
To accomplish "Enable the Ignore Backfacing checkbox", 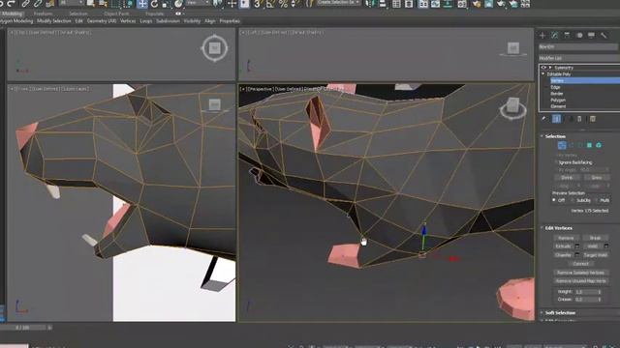I will point(556,162).
